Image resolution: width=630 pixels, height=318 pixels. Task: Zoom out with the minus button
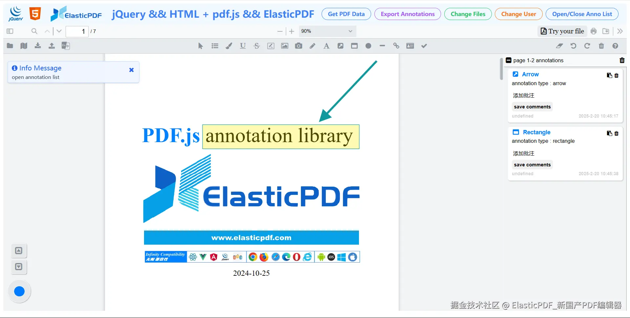point(280,31)
